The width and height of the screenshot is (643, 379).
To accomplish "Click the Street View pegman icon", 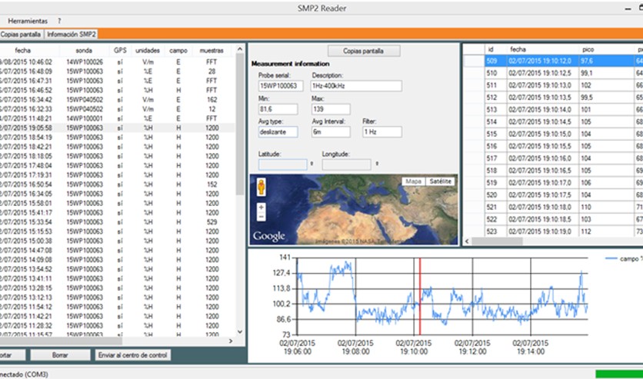I will [262, 187].
